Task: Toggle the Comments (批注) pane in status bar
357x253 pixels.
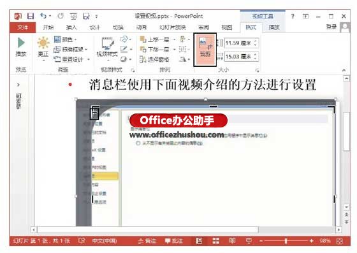Action: [x=173, y=241]
